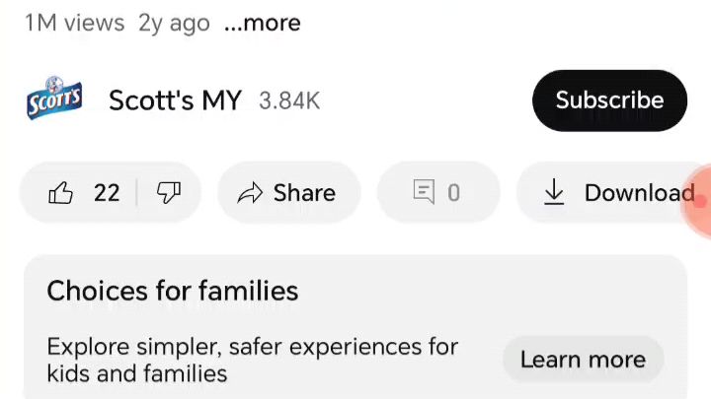Tap the 3.84K subscriber count
The height and width of the screenshot is (399, 711).
289,100
